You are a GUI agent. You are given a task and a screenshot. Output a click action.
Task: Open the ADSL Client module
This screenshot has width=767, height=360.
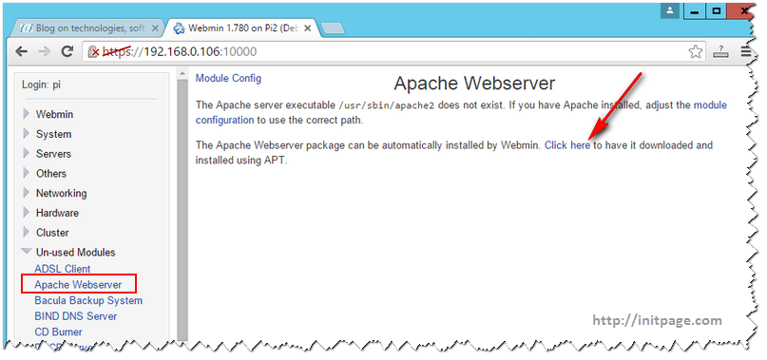coord(63,269)
